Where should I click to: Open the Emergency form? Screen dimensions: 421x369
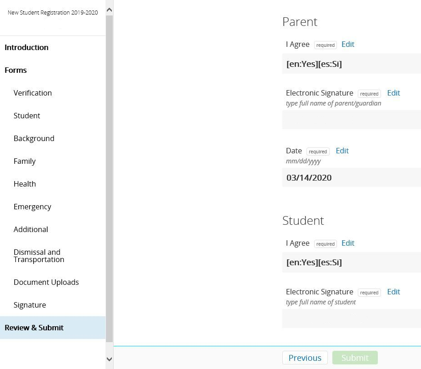tap(32, 207)
